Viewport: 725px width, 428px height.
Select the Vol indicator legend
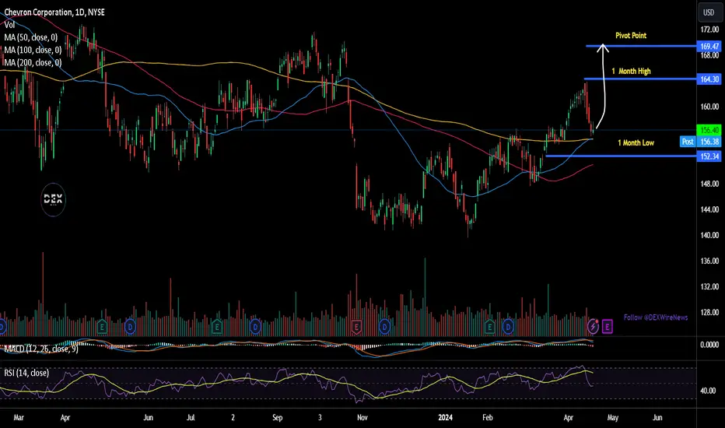(9, 25)
